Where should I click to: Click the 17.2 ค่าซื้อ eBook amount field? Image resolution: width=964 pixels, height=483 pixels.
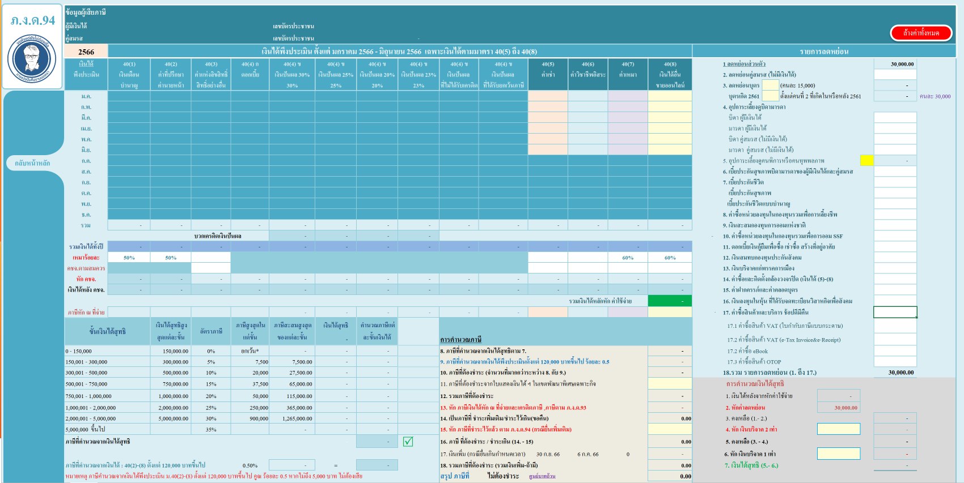(895, 351)
